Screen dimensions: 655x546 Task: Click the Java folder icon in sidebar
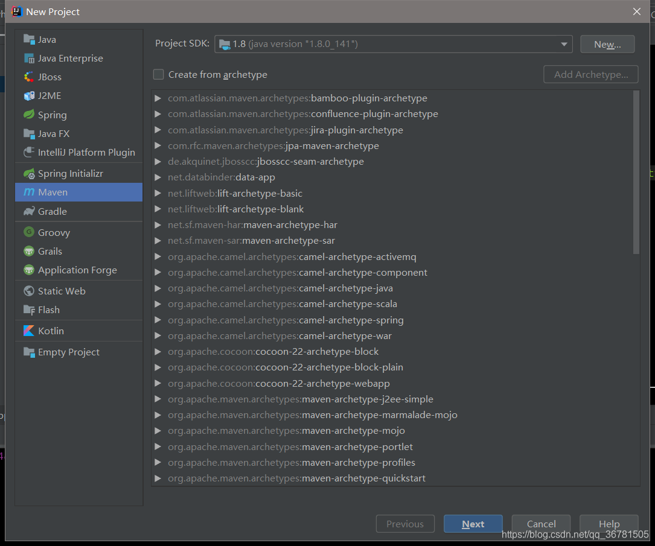click(29, 39)
